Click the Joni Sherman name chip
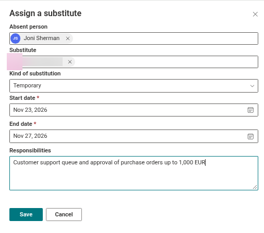The height and width of the screenshot is (233, 264). click(42, 38)
